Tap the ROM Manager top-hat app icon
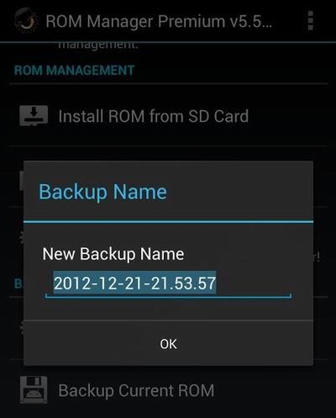Screen dimensions: 336x418 26,20
